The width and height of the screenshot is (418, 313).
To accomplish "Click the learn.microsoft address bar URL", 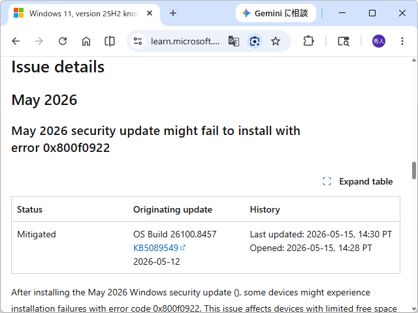I will coord(185,41).
